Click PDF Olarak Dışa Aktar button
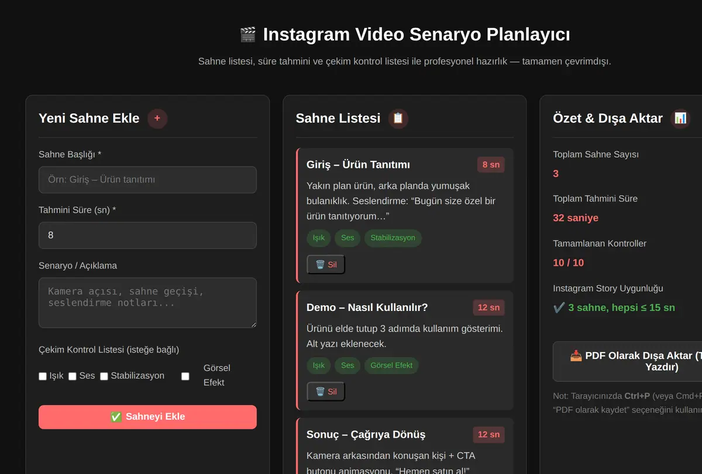Image resolution: width=702 pixels, height=474 pixels. 628,361
